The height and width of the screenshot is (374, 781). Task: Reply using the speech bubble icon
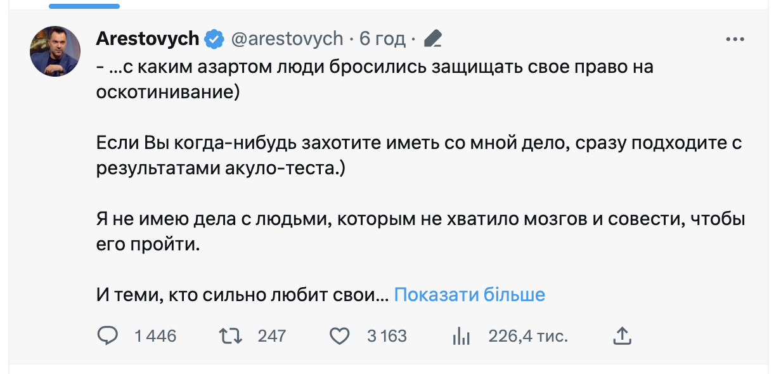108,336
